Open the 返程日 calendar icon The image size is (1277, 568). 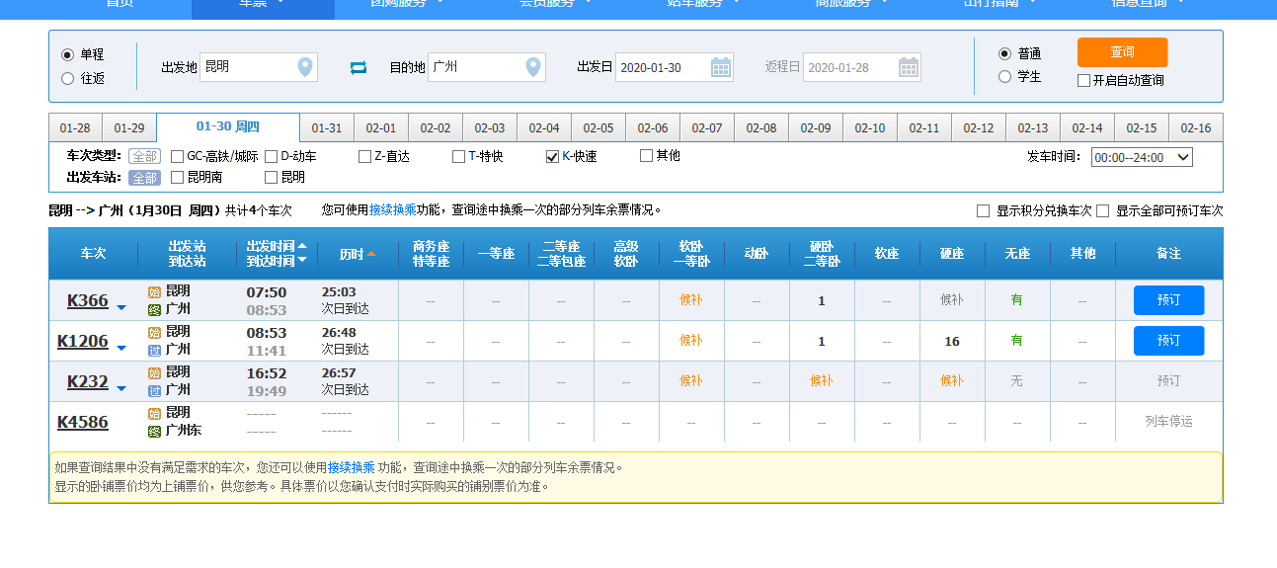(909, 67)
